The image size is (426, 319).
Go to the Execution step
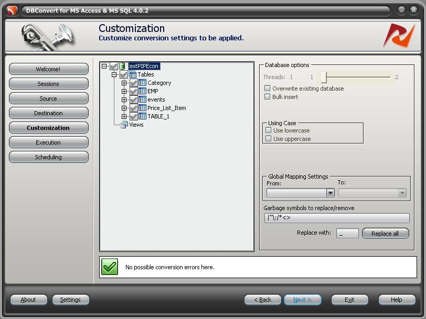coord(48,142)
